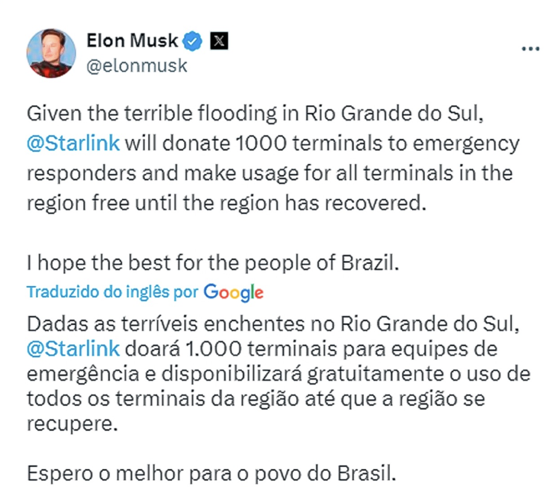This screenshot has width=560, height=496.
Task: Open the Elon Musk display name link
Action: tap(132, 41)
